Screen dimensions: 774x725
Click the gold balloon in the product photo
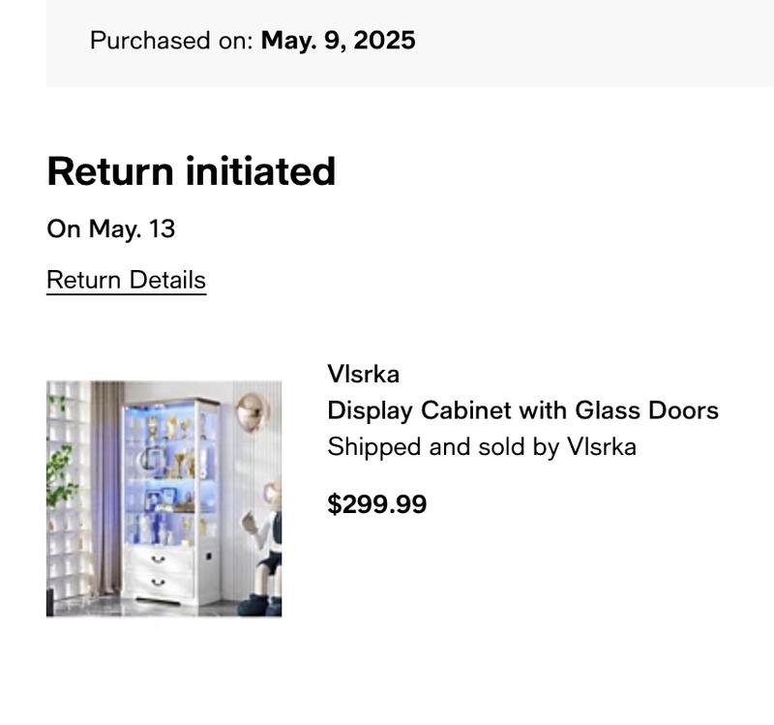[253, 412]
